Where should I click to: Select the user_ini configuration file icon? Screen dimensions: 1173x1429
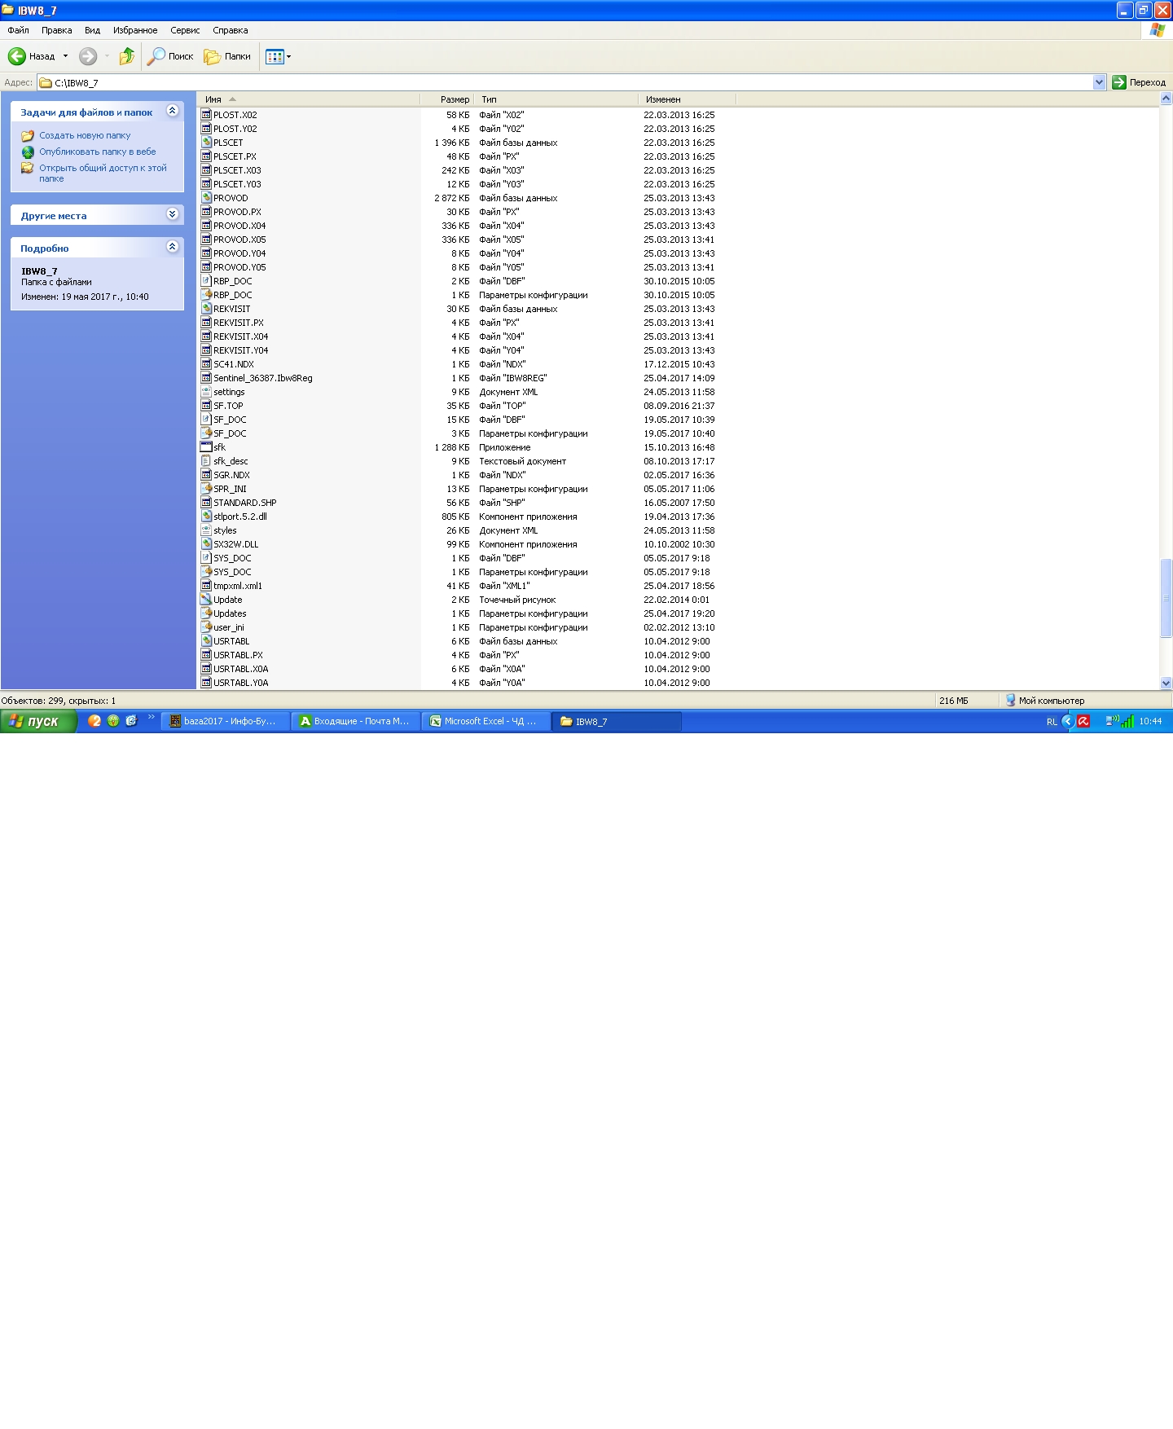206,627
